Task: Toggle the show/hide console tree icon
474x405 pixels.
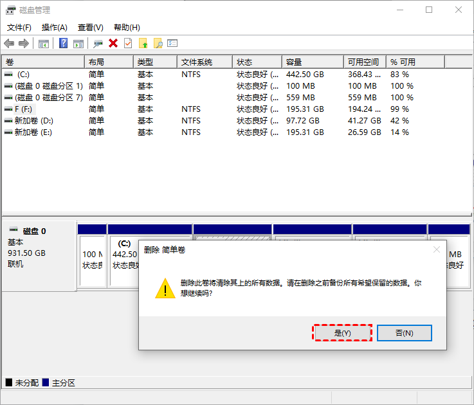Action: 44,44
